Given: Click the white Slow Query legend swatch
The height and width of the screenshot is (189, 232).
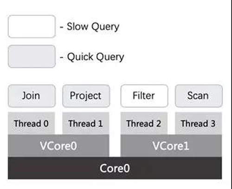Looking at the screenshot, I should 32,26.
